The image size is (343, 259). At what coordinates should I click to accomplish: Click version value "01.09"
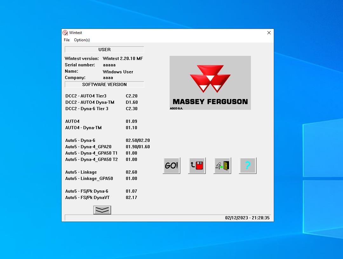coord(131,121)
